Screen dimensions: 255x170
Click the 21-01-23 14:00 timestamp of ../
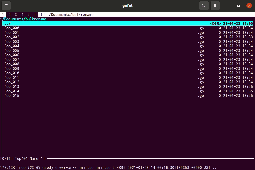click(238, 24)
